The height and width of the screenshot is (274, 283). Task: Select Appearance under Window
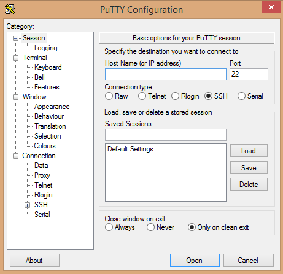pyautogui.click(x=52, y=107)
